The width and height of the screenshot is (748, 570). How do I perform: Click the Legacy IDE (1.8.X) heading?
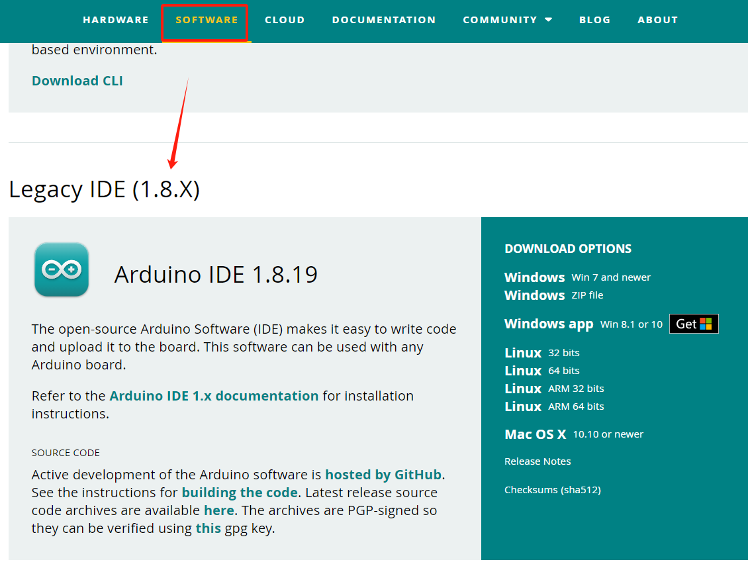pos(104,190)
